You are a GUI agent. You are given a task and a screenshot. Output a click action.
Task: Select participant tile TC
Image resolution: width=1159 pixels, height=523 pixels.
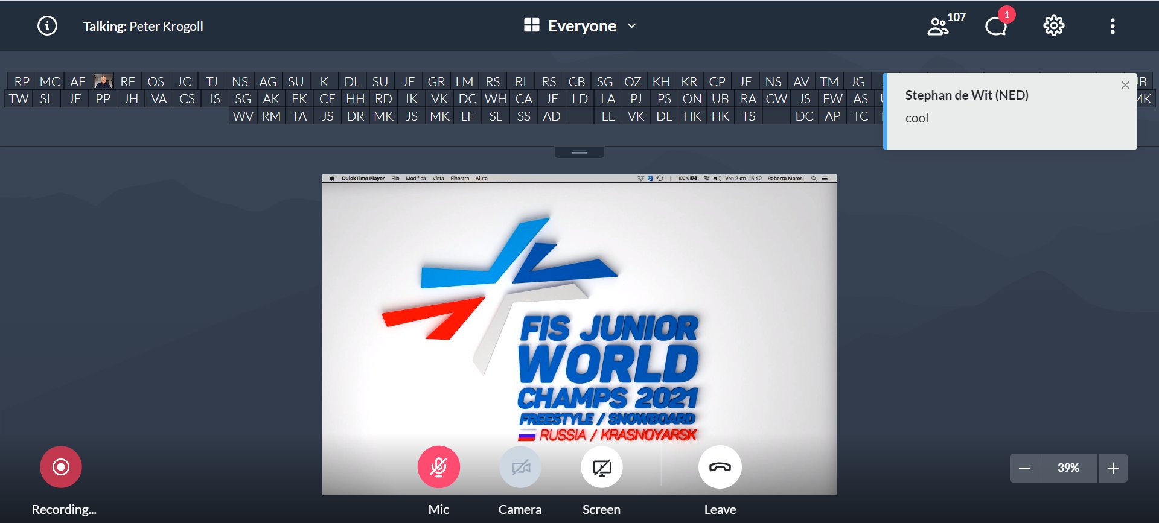pyautogui.click(x=860, y=116)
